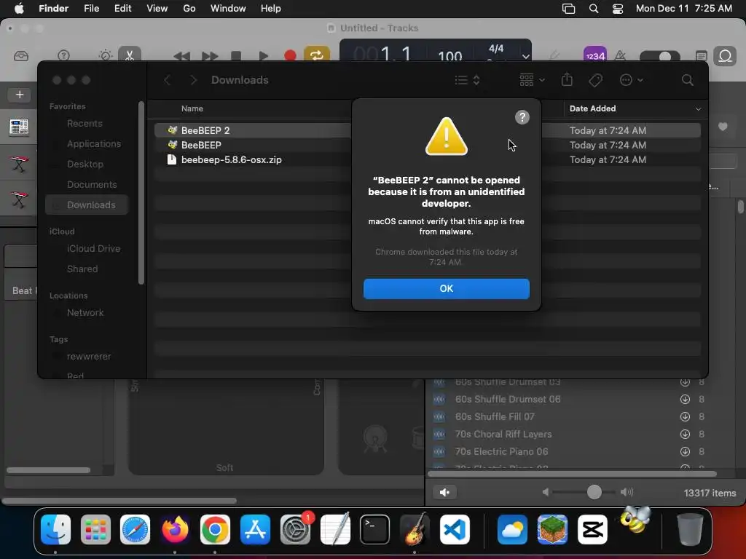Select the 60s Shuffle Drumset 06 loop

click(x=508, y=400)
